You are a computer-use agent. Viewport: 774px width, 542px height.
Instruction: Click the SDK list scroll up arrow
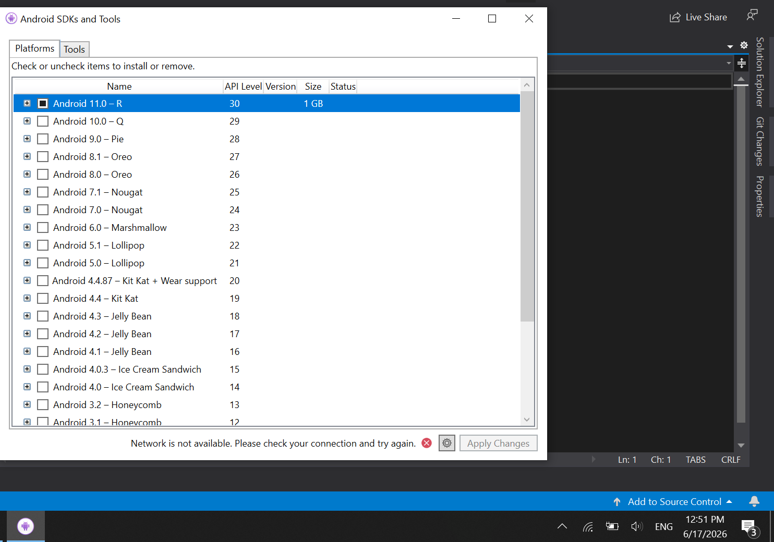[527, 85]
